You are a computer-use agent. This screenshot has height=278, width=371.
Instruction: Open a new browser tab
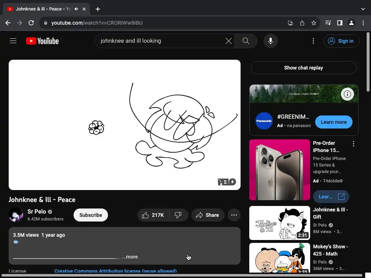point(98,9)
